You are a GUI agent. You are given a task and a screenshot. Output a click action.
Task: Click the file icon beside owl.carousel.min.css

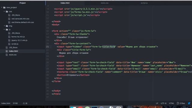[x=9, y=19]
